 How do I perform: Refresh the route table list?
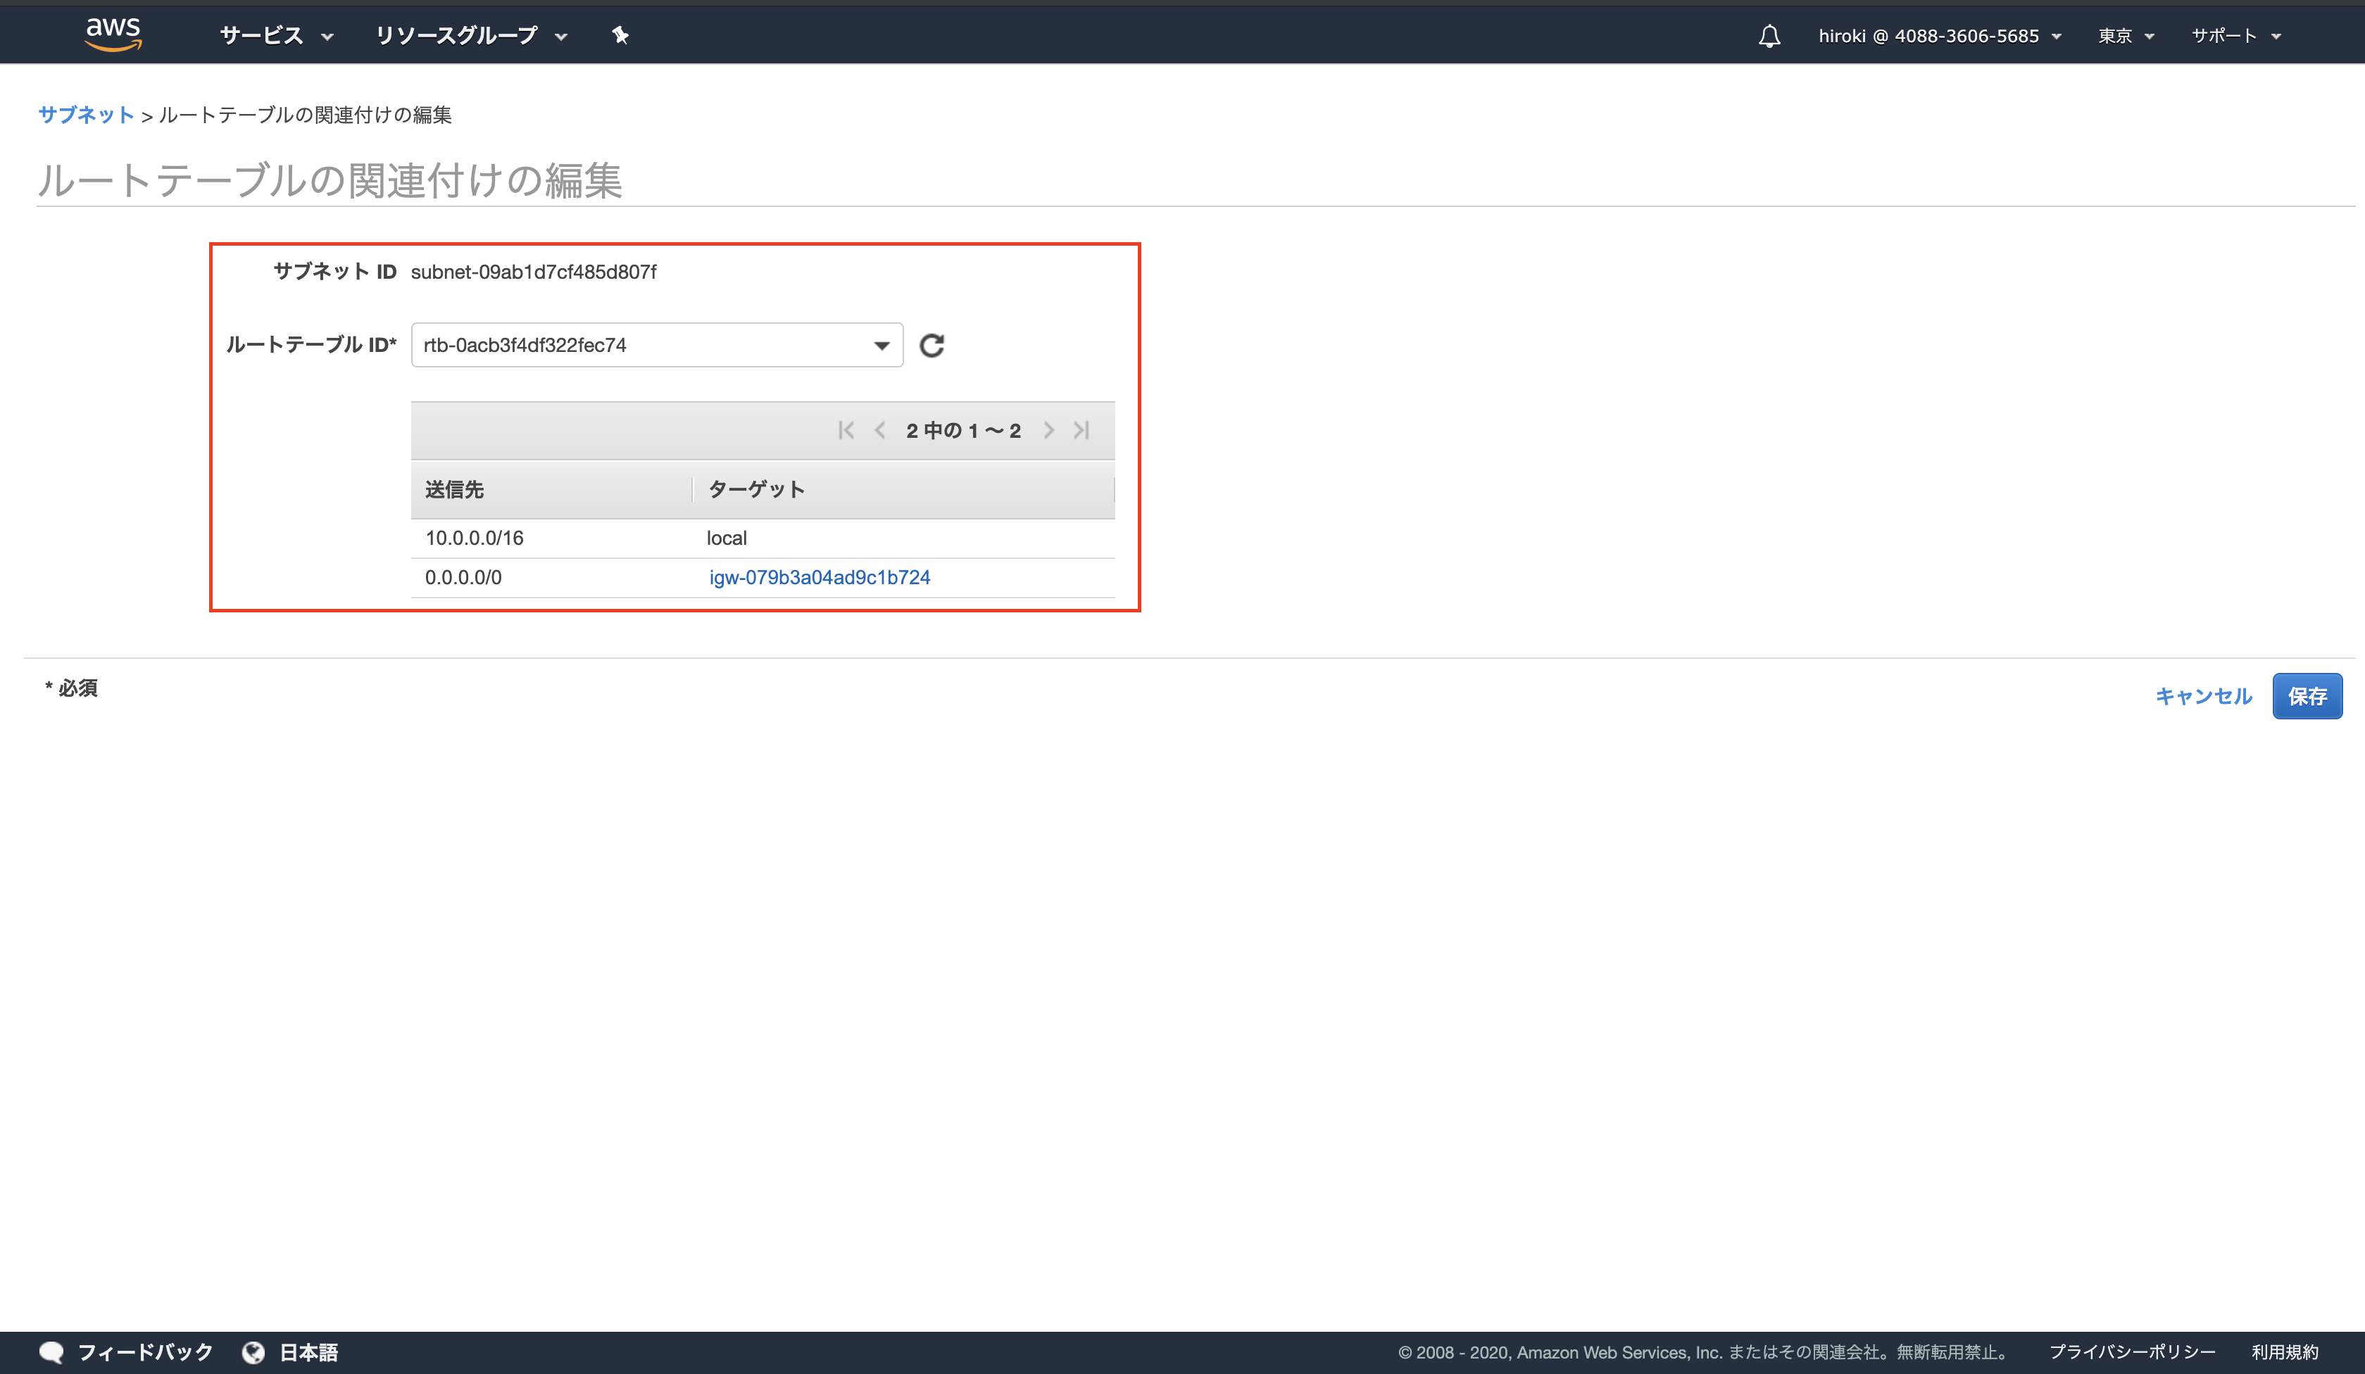click(x=931, y=346)
